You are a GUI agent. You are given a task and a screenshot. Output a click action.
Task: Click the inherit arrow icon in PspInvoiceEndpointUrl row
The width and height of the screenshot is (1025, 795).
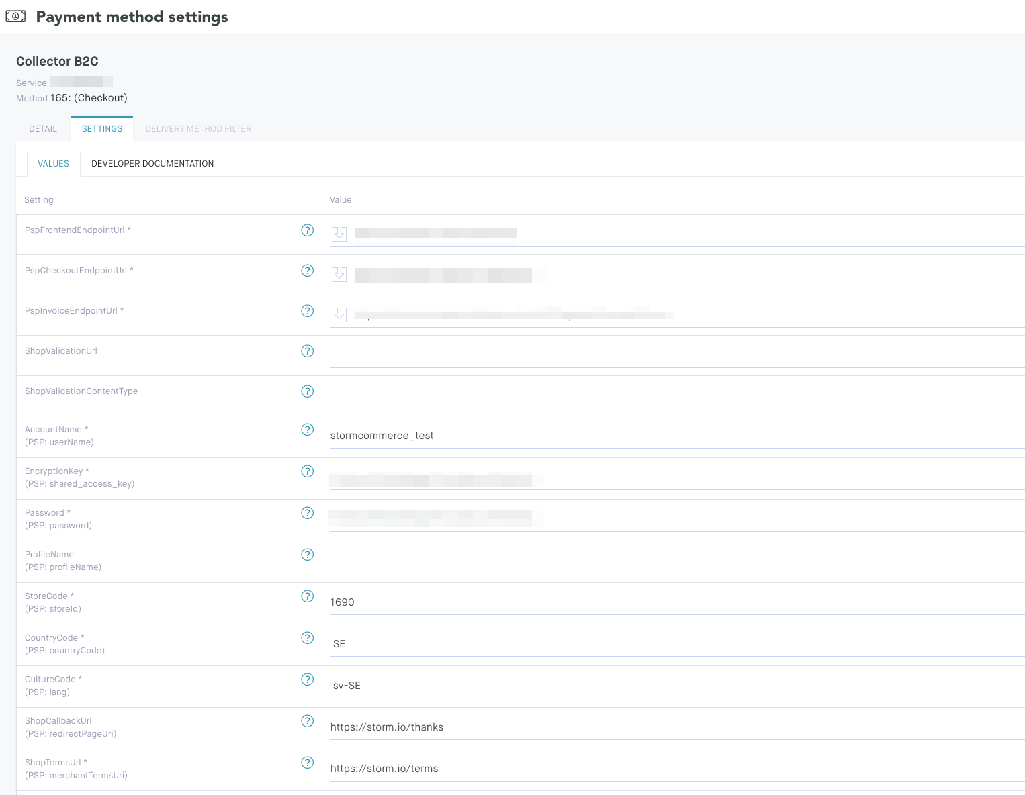pos(339,314)
